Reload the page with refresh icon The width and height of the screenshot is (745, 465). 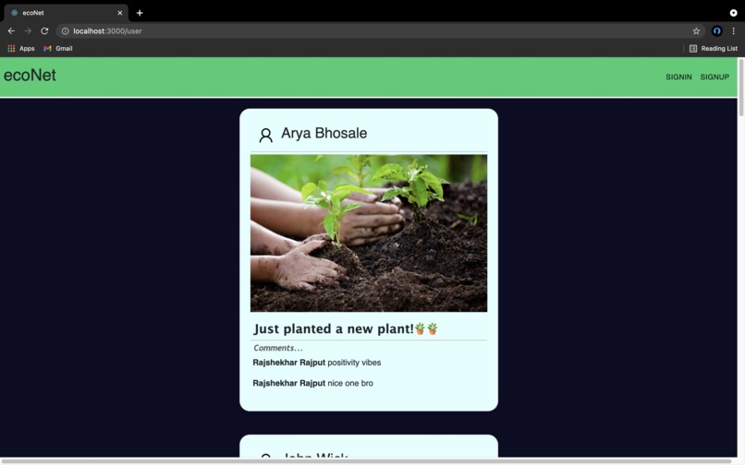[44, 30]
